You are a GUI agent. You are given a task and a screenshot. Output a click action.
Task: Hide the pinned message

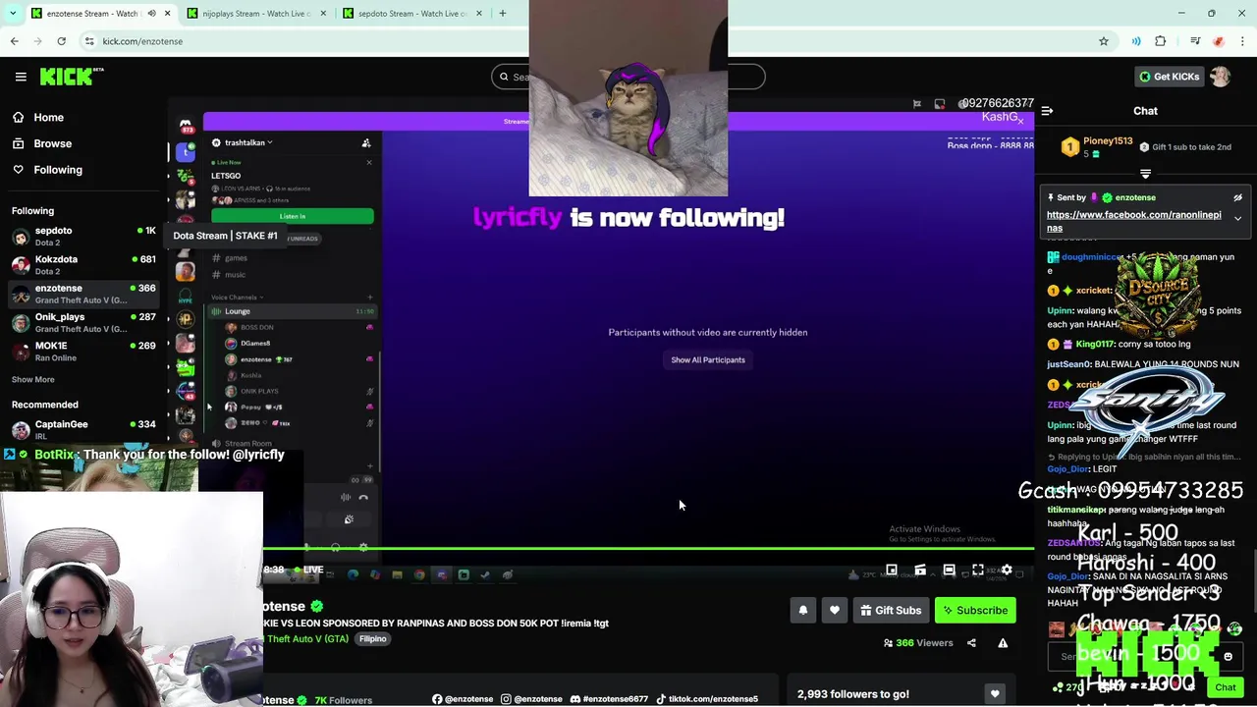tap(1238, 197)
